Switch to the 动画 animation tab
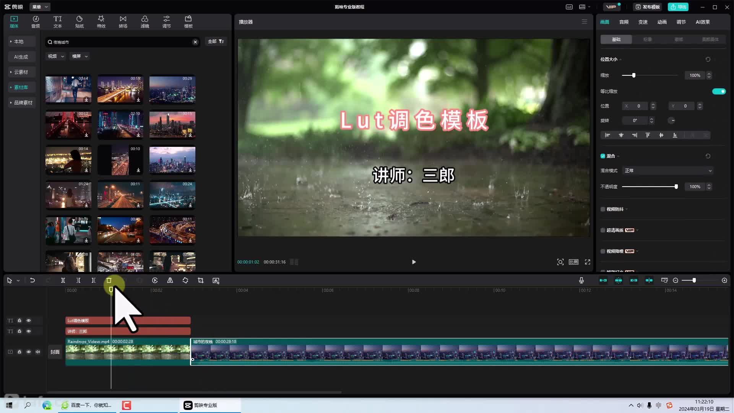Image resolution: width=734 pixels, height=413 pixels. tap(662, 22)
